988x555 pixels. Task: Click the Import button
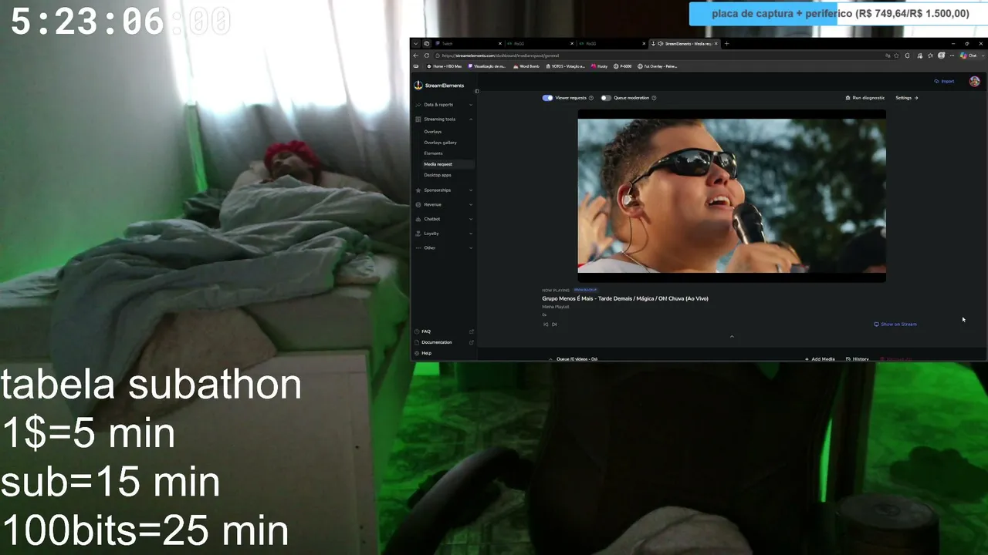[x=944, y=81]
